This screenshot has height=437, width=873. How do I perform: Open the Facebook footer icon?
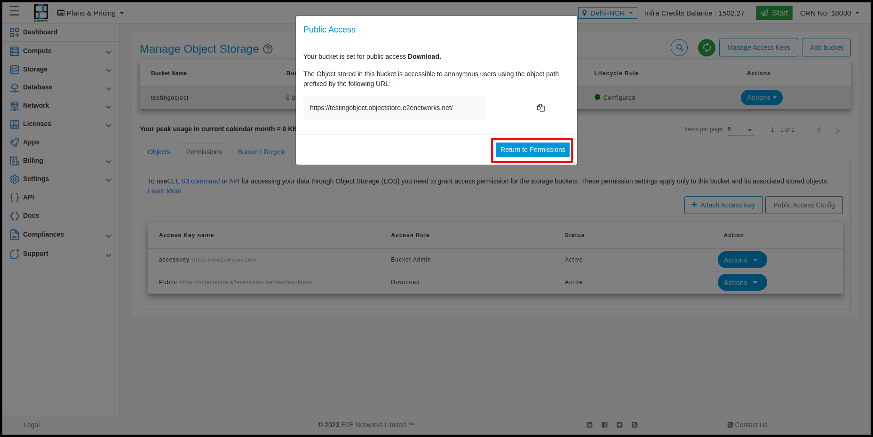pyautogui.click(x=604, y=425)
